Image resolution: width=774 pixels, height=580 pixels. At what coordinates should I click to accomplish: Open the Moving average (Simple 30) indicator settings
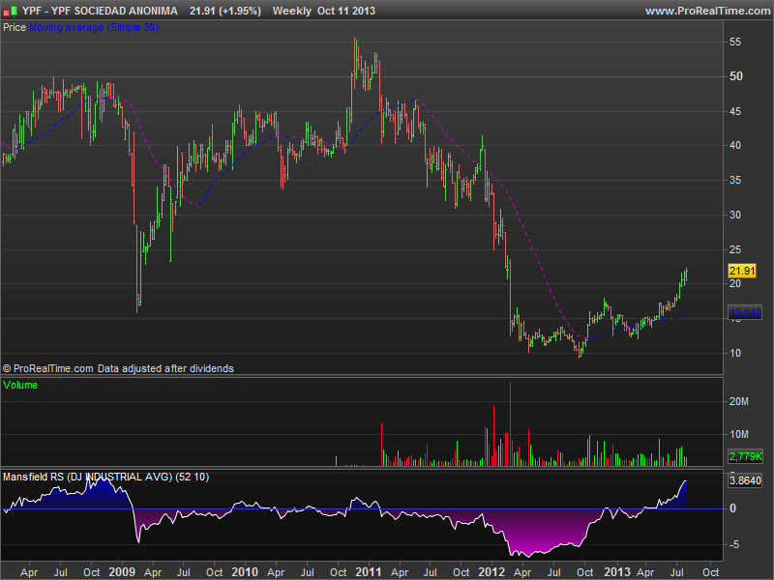(94, 28)
